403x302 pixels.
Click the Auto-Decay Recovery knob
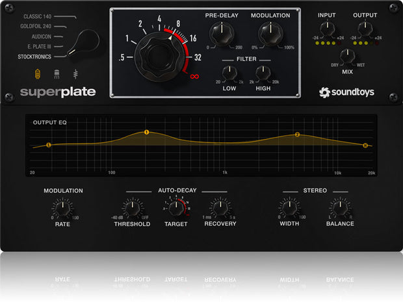tap(220, 208)
